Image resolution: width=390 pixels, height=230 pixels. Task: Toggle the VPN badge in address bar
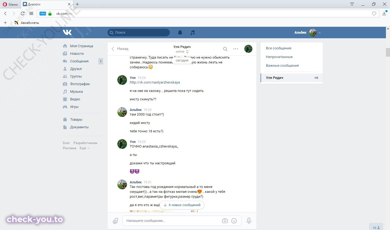tap(43, 14)
